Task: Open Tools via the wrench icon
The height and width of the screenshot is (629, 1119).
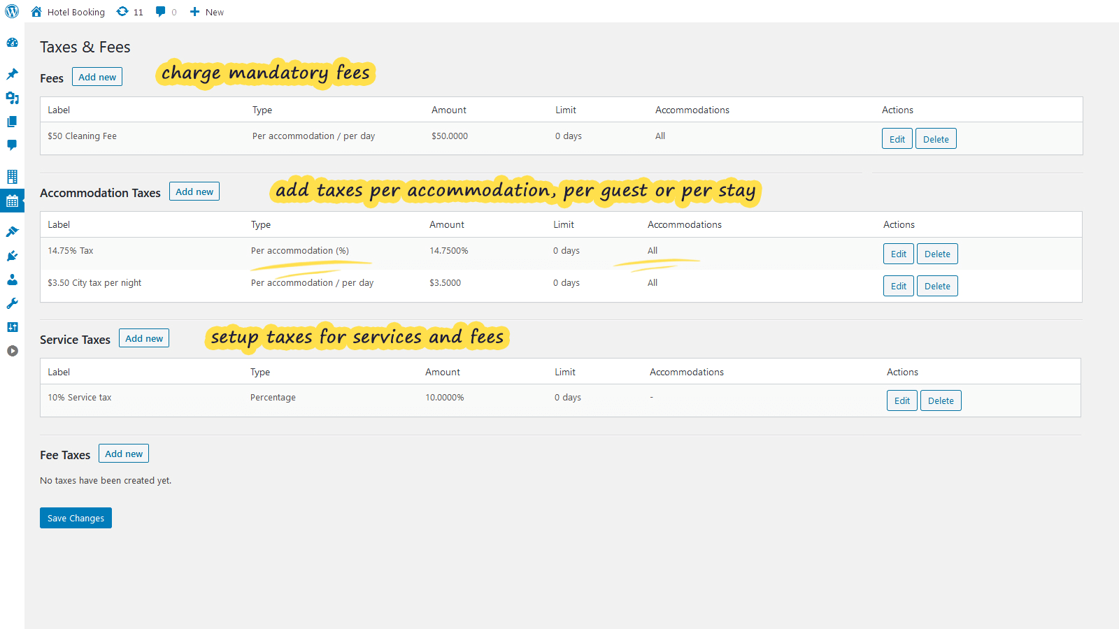Action: 12,303
